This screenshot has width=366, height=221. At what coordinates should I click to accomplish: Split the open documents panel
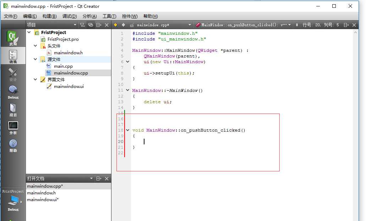(99, 178)
